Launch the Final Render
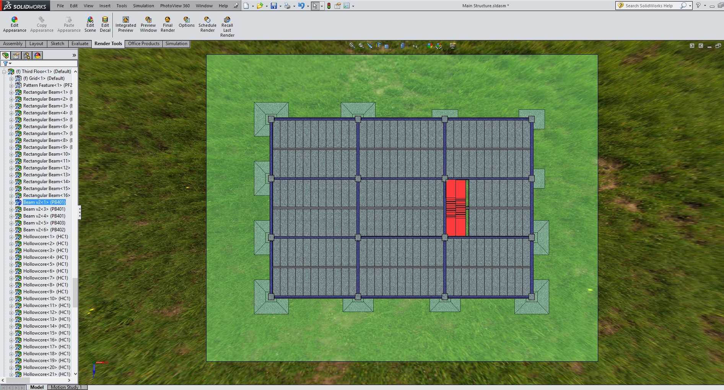The height and width of the screenshot is (390, 724). tap(168, 24)
